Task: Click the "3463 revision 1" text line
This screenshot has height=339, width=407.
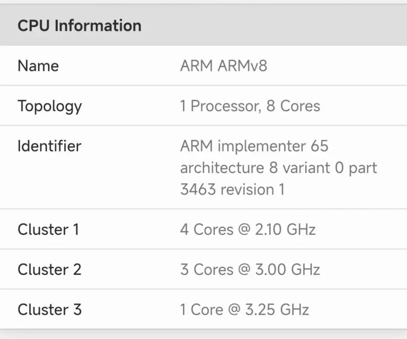Action: (232, 189)
